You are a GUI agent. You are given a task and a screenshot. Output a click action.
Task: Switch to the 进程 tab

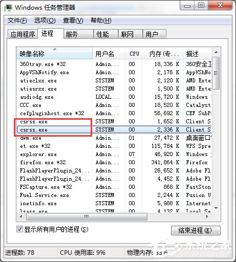coord(51,33)
